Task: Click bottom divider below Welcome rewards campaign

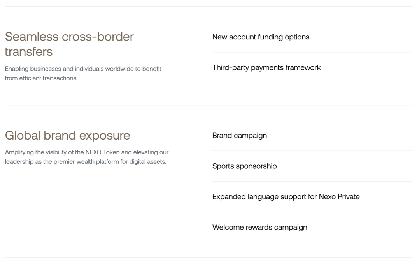Action: pyautogui.click(x=208, y=258)
